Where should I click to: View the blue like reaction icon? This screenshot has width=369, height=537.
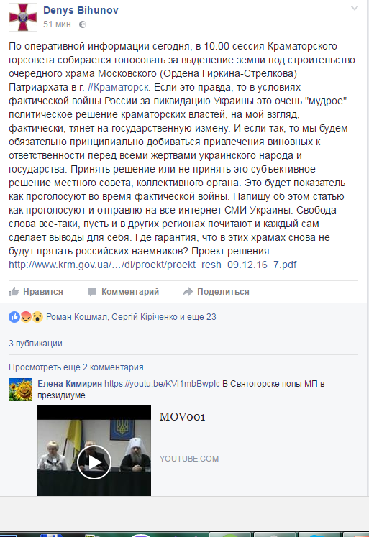14,317
